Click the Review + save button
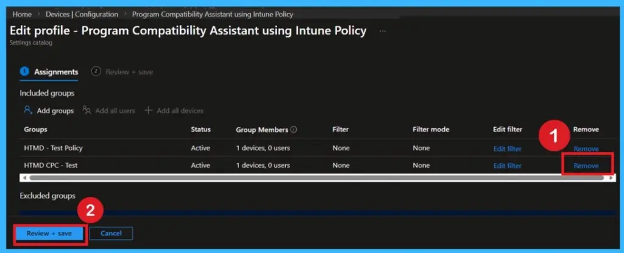 [x=49, y=234]
